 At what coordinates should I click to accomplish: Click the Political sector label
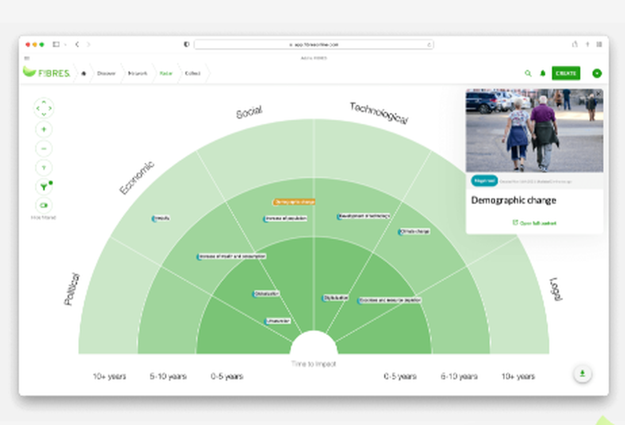[x=72, y=289]
